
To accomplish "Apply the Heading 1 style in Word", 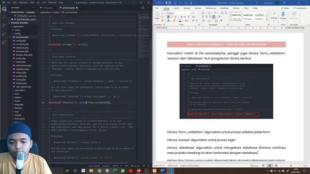I will click(260, 16).
